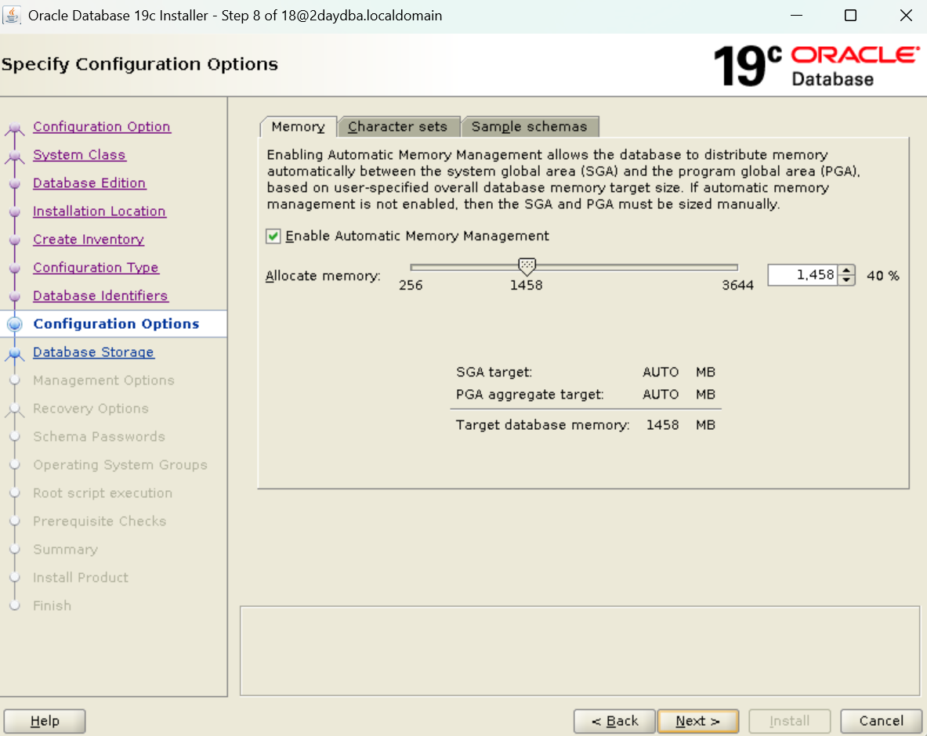Click the slider maximum label 3644
The image size is (927, 736).
[737, 285]
